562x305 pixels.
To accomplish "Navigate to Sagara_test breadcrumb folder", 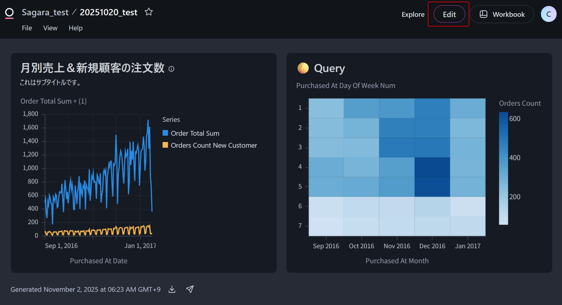I will 45,12.
